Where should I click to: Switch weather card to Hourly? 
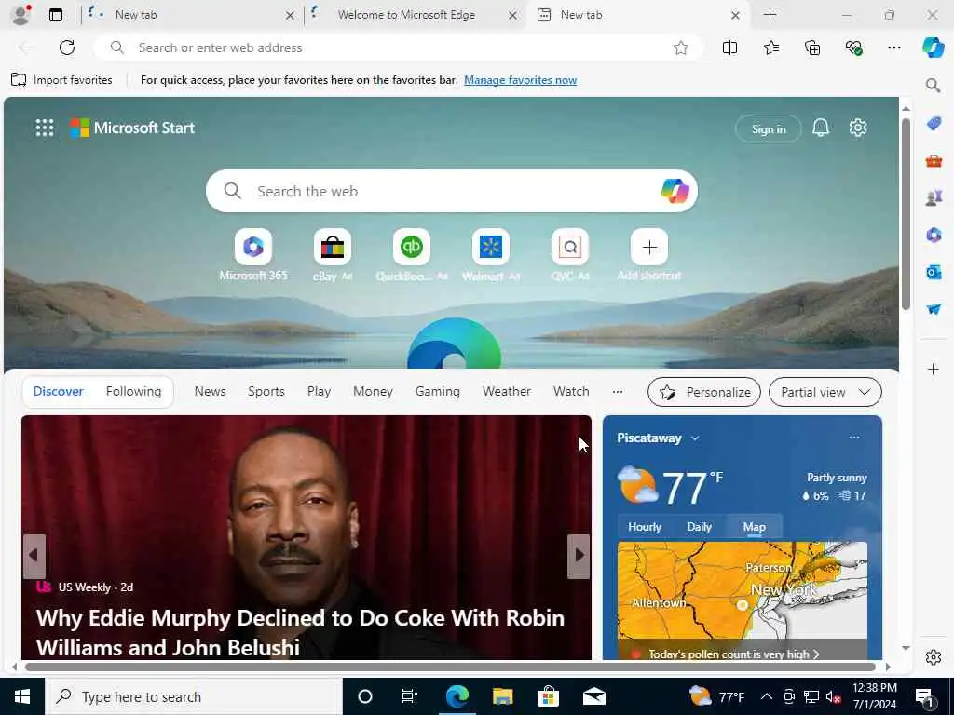[x=645, y=527]
